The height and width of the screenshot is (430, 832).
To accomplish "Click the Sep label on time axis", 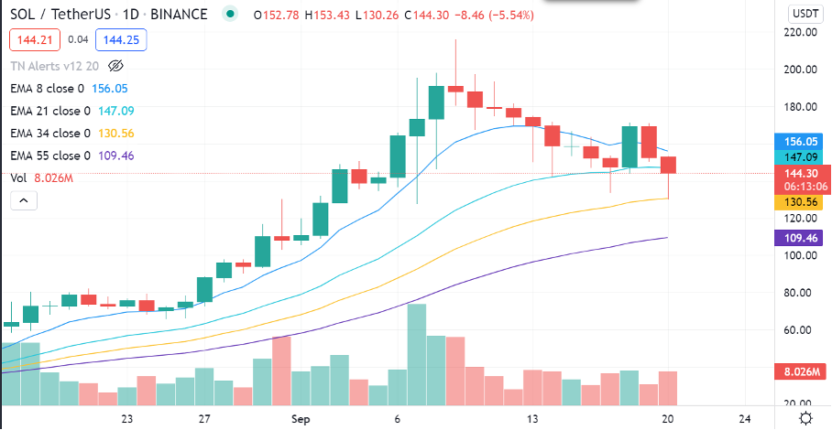I will [301, 418].
